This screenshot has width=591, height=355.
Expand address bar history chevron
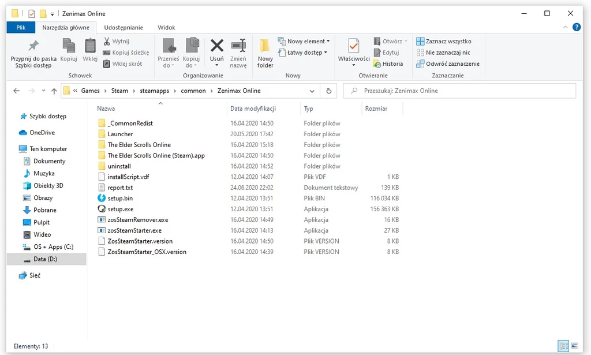pyautogui.click(x=312, y=91)
